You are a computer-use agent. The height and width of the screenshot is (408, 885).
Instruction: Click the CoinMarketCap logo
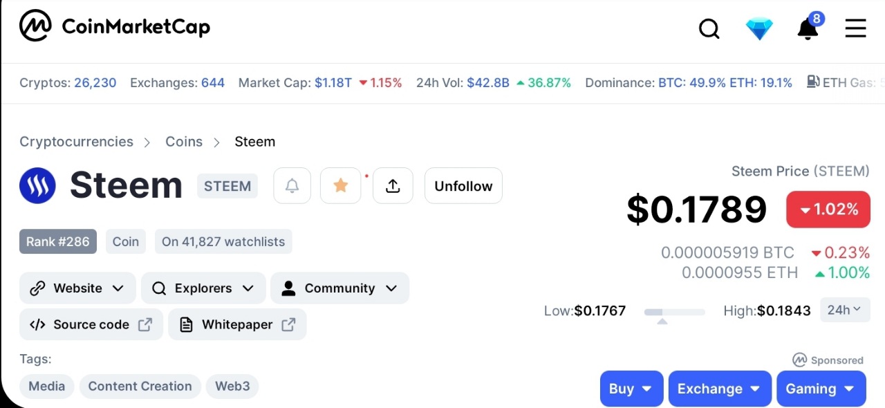click(114, 26)
